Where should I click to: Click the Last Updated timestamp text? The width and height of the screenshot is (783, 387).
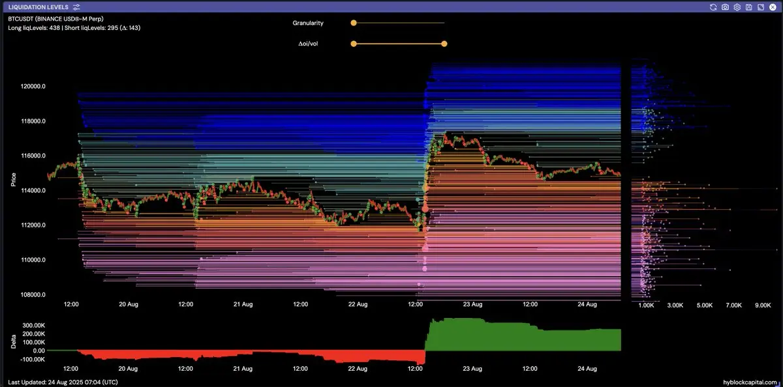coord(63,382)
